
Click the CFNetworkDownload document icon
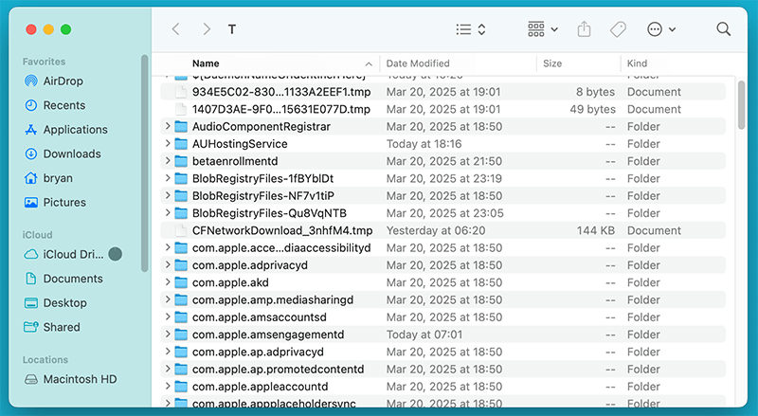pos(181,230)
